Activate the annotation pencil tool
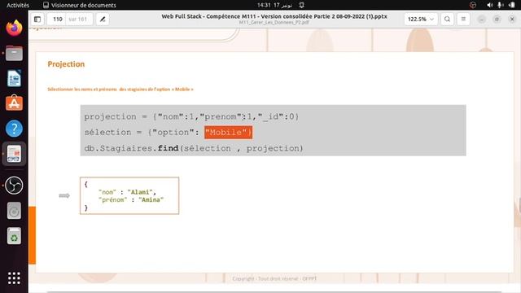 pos(103,20)
